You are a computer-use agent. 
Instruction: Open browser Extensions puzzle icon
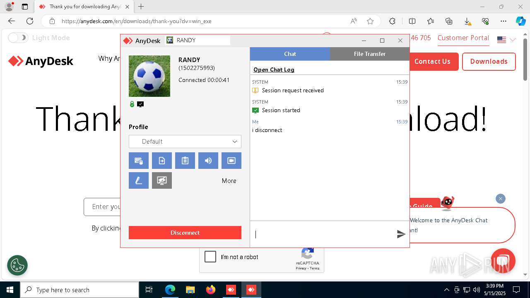(393, 21)
